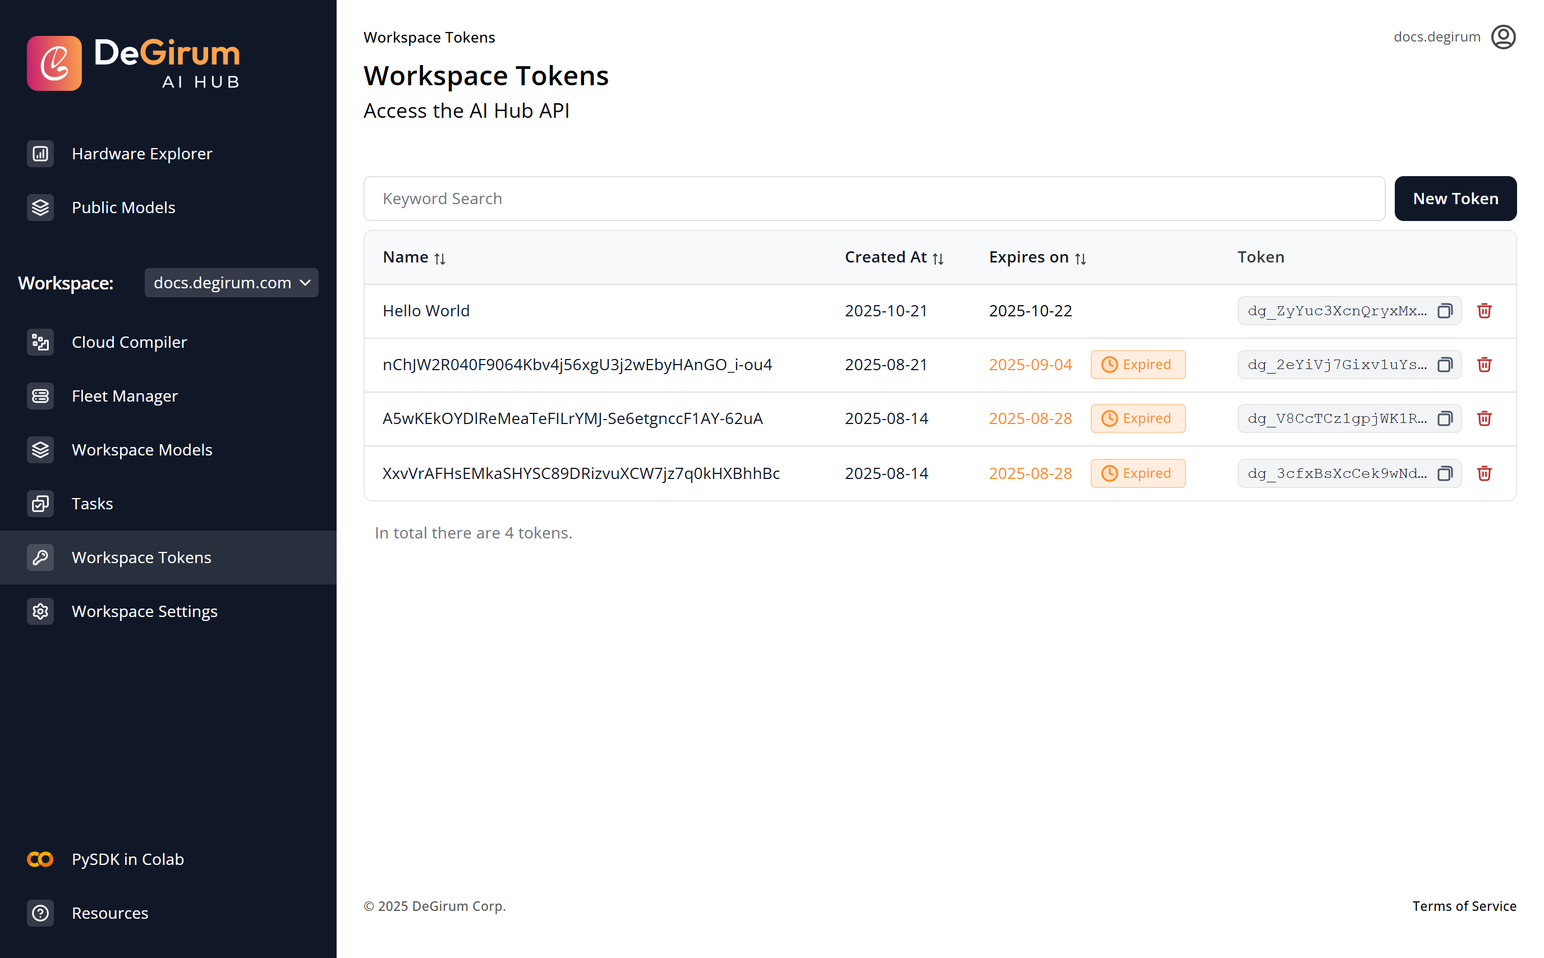Open the Cloud Compiler
Screen dimensions: 1544x958
click(129, 342)
